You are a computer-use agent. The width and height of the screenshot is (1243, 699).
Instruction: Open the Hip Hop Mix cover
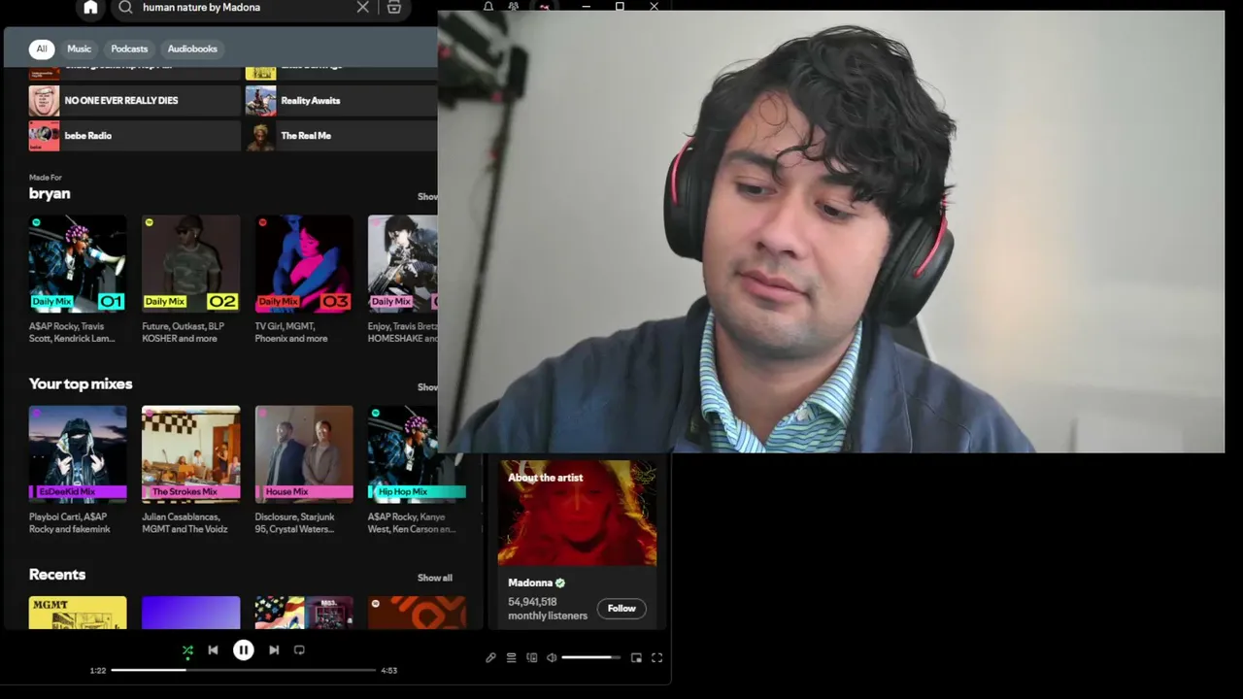coord(417,453)
